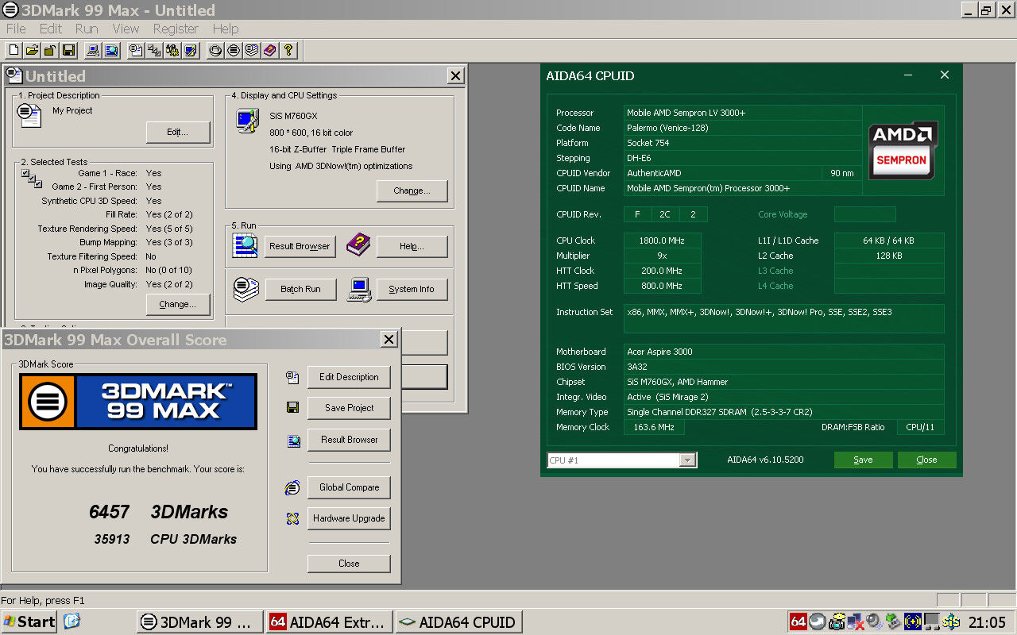
Task: Click the AIDA64 CPUID taskbar button
Action: pyautogui.click(x=458, y=622)
